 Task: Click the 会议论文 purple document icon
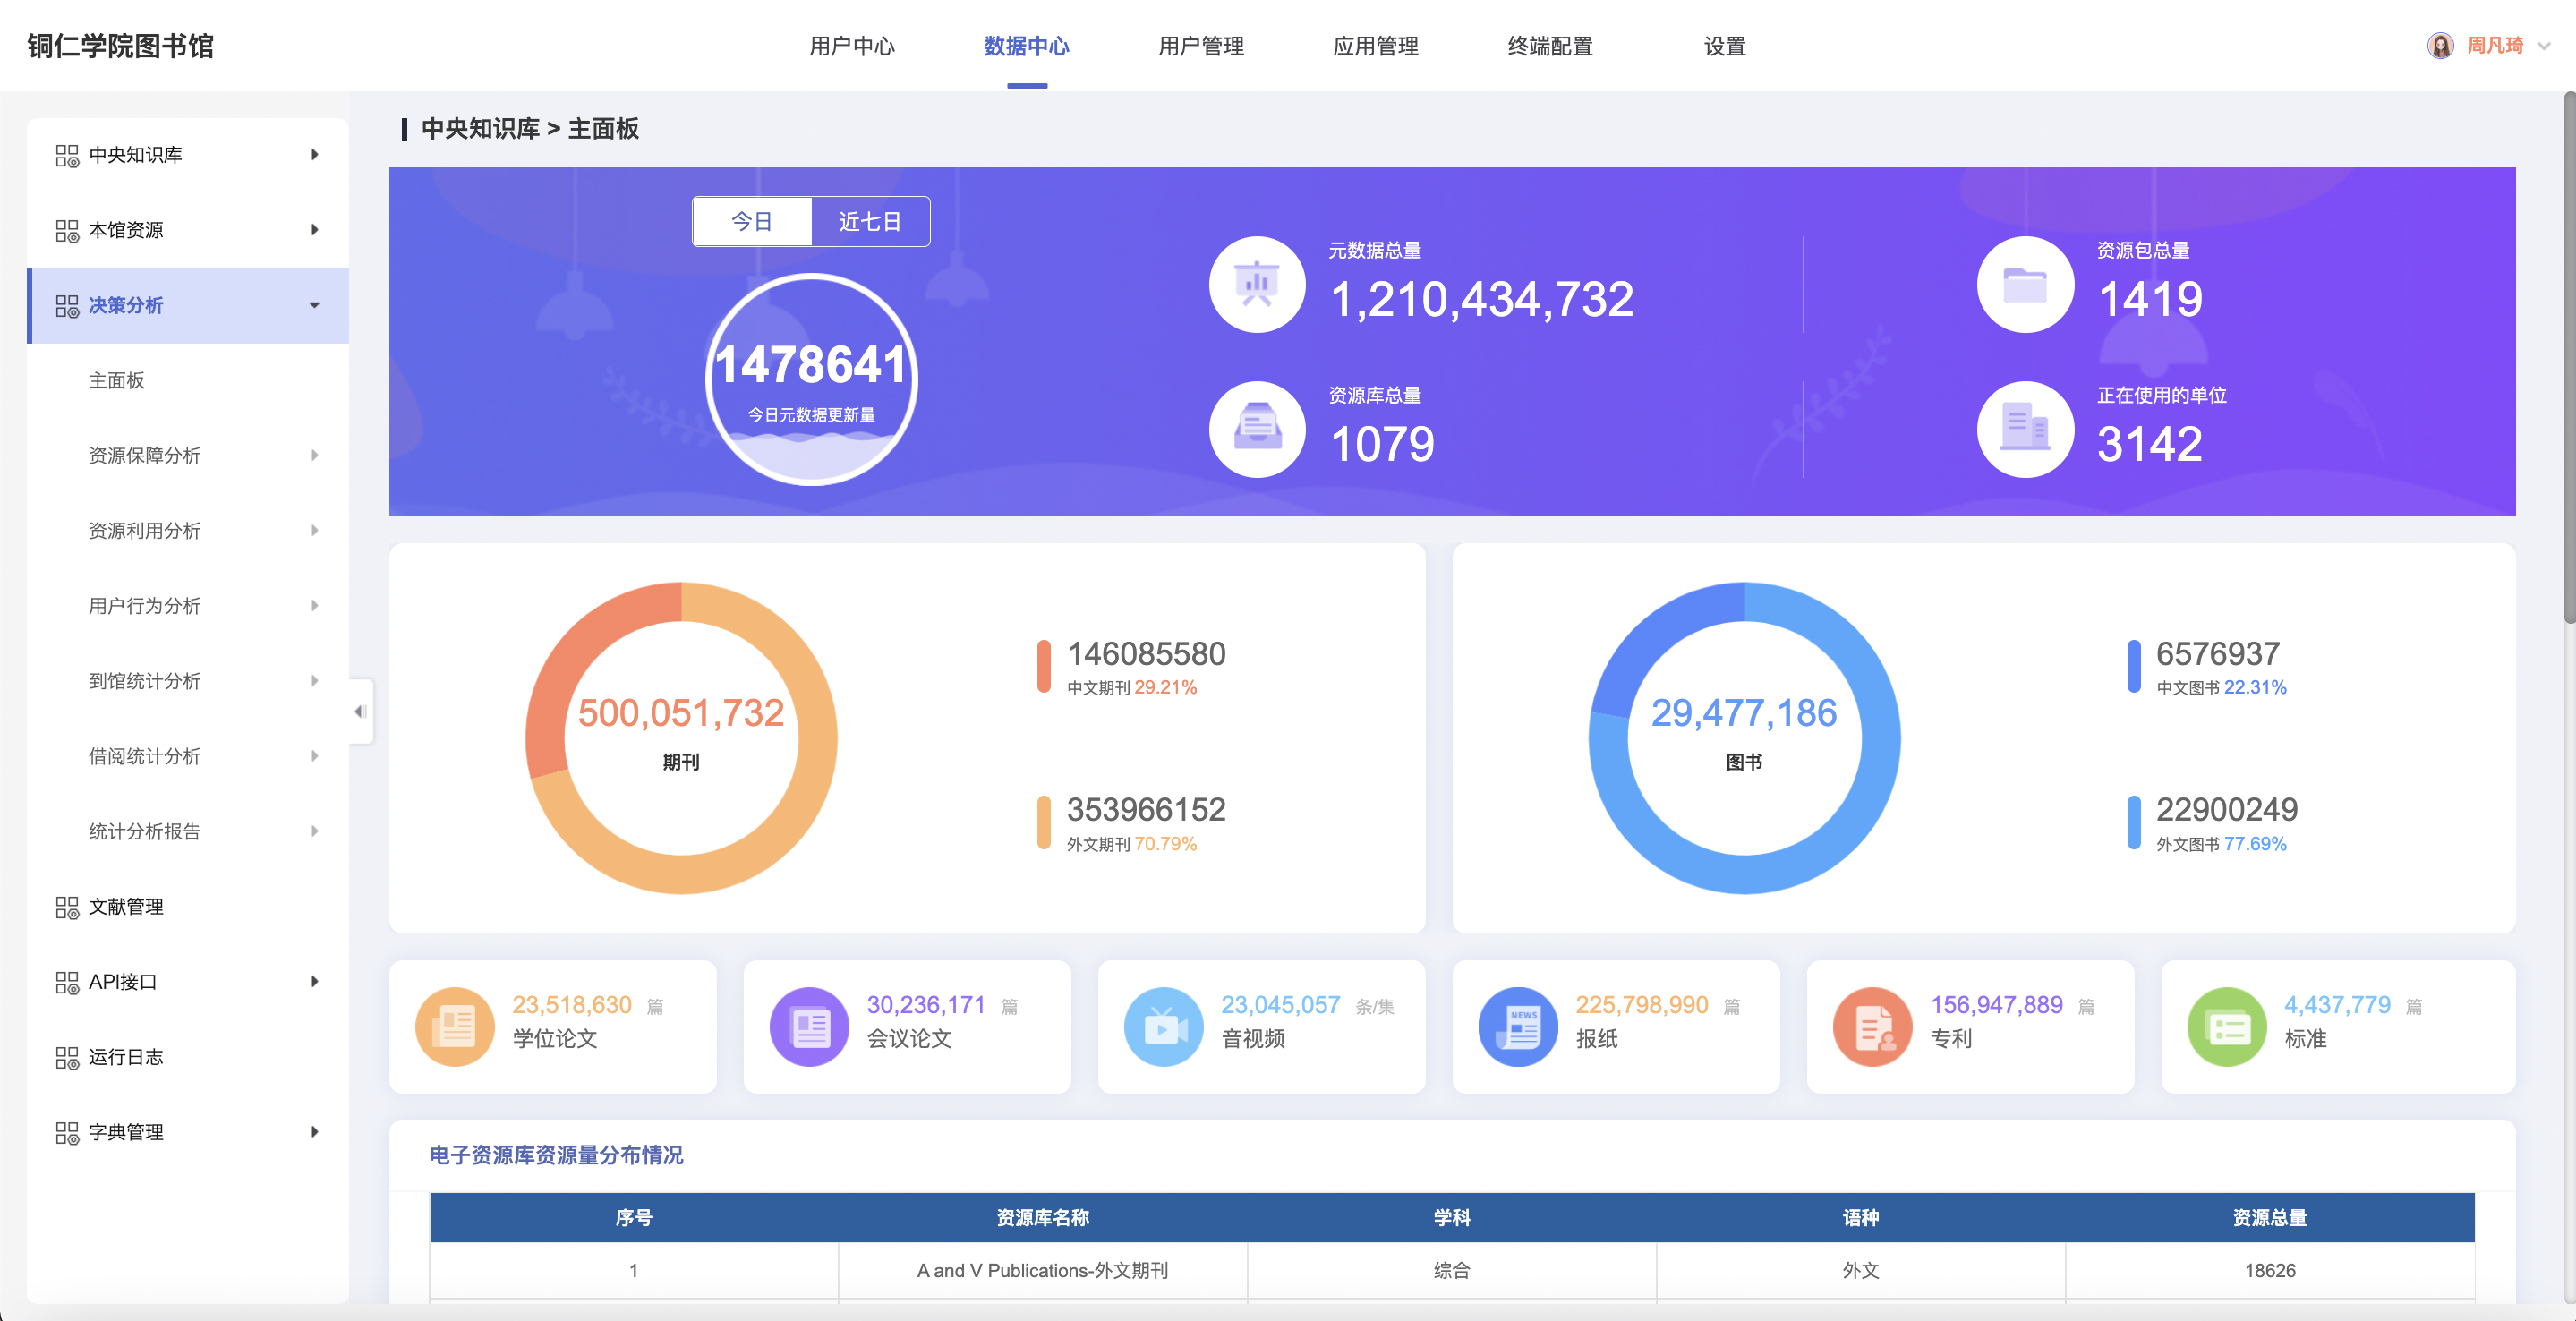click(x=809, y=1026)
